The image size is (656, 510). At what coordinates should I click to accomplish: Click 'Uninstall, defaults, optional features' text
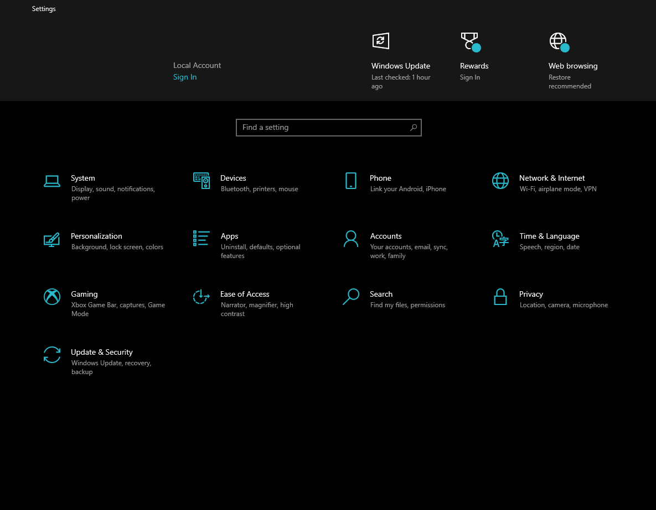[x=260, y=251]
